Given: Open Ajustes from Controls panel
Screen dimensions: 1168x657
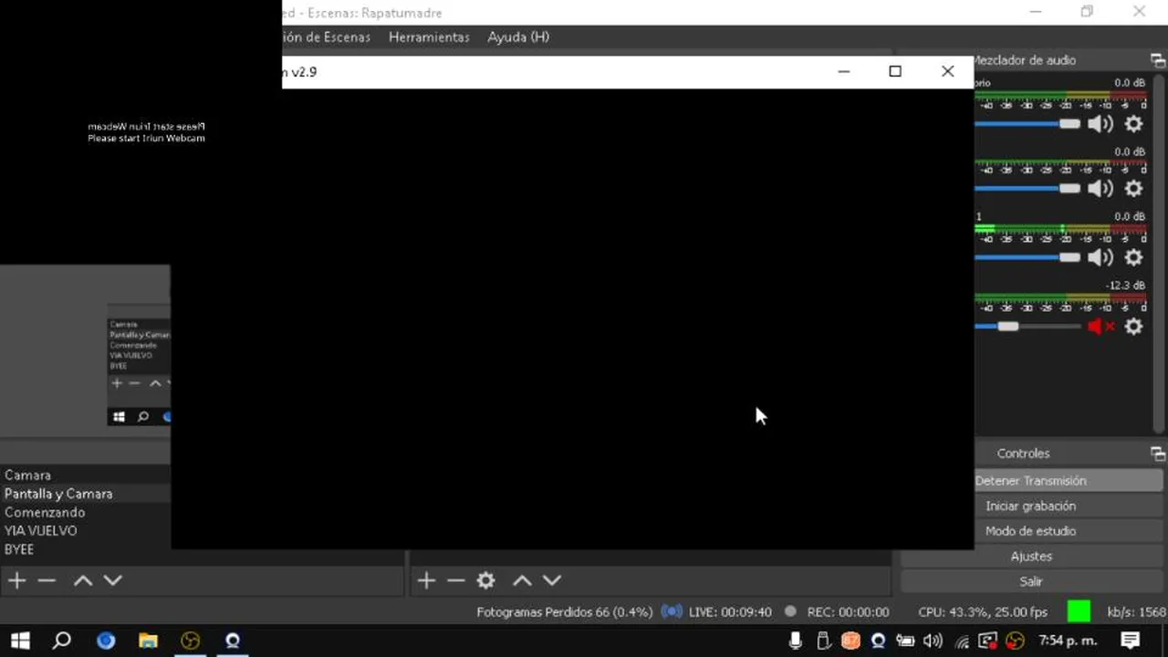Looking at the screenshot, I should [1031, 556].
